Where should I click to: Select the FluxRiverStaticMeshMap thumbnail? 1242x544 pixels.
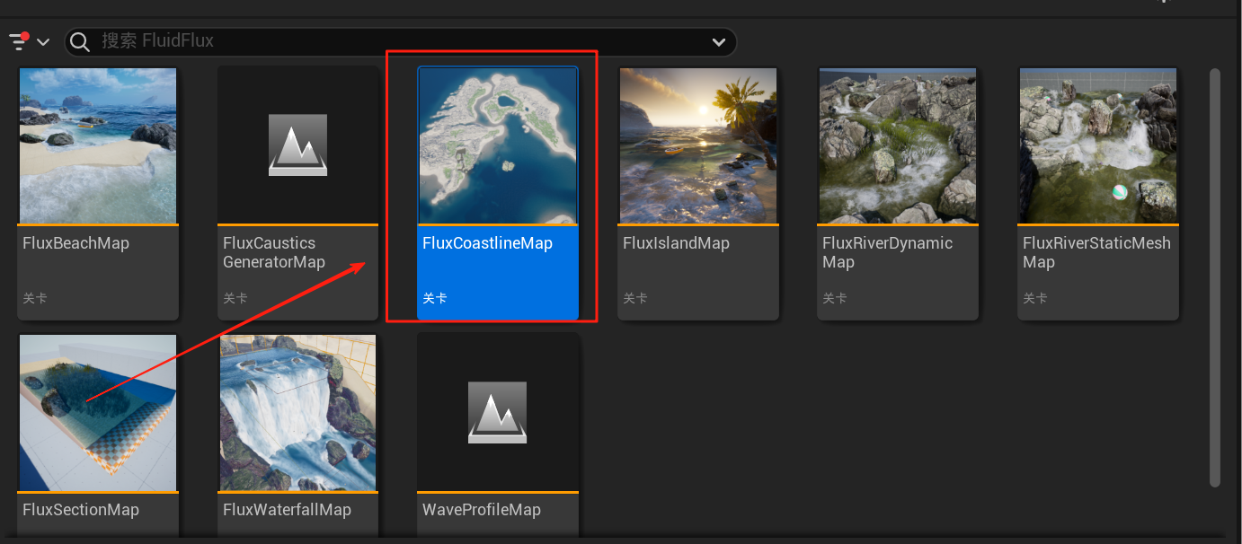tap(1097, 145)
